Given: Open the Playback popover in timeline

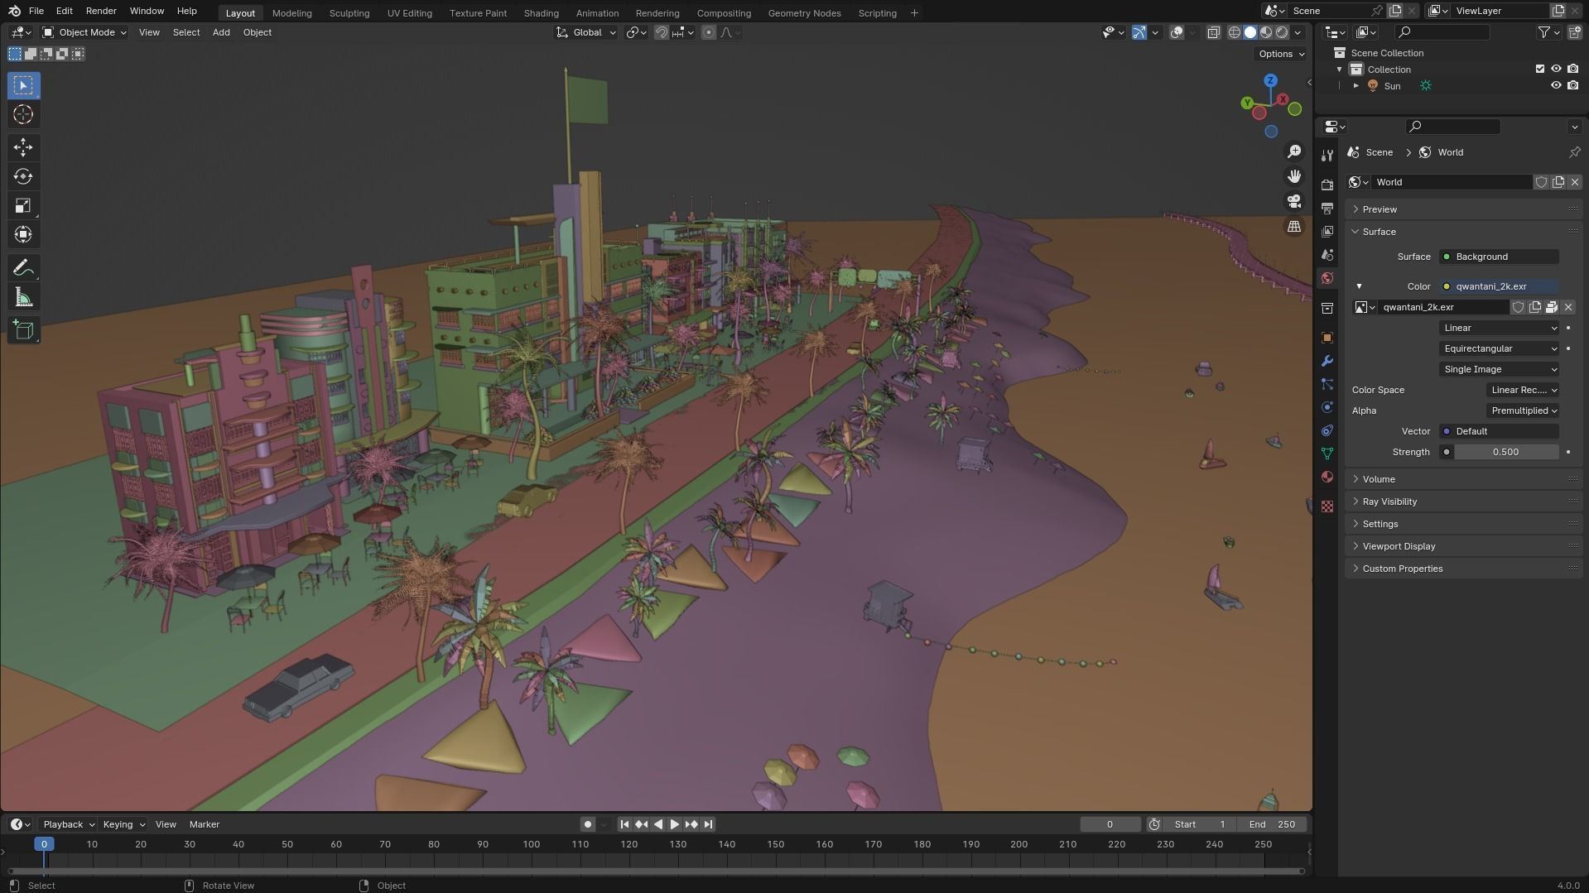Looking at the screenshot, I should 69,824.
